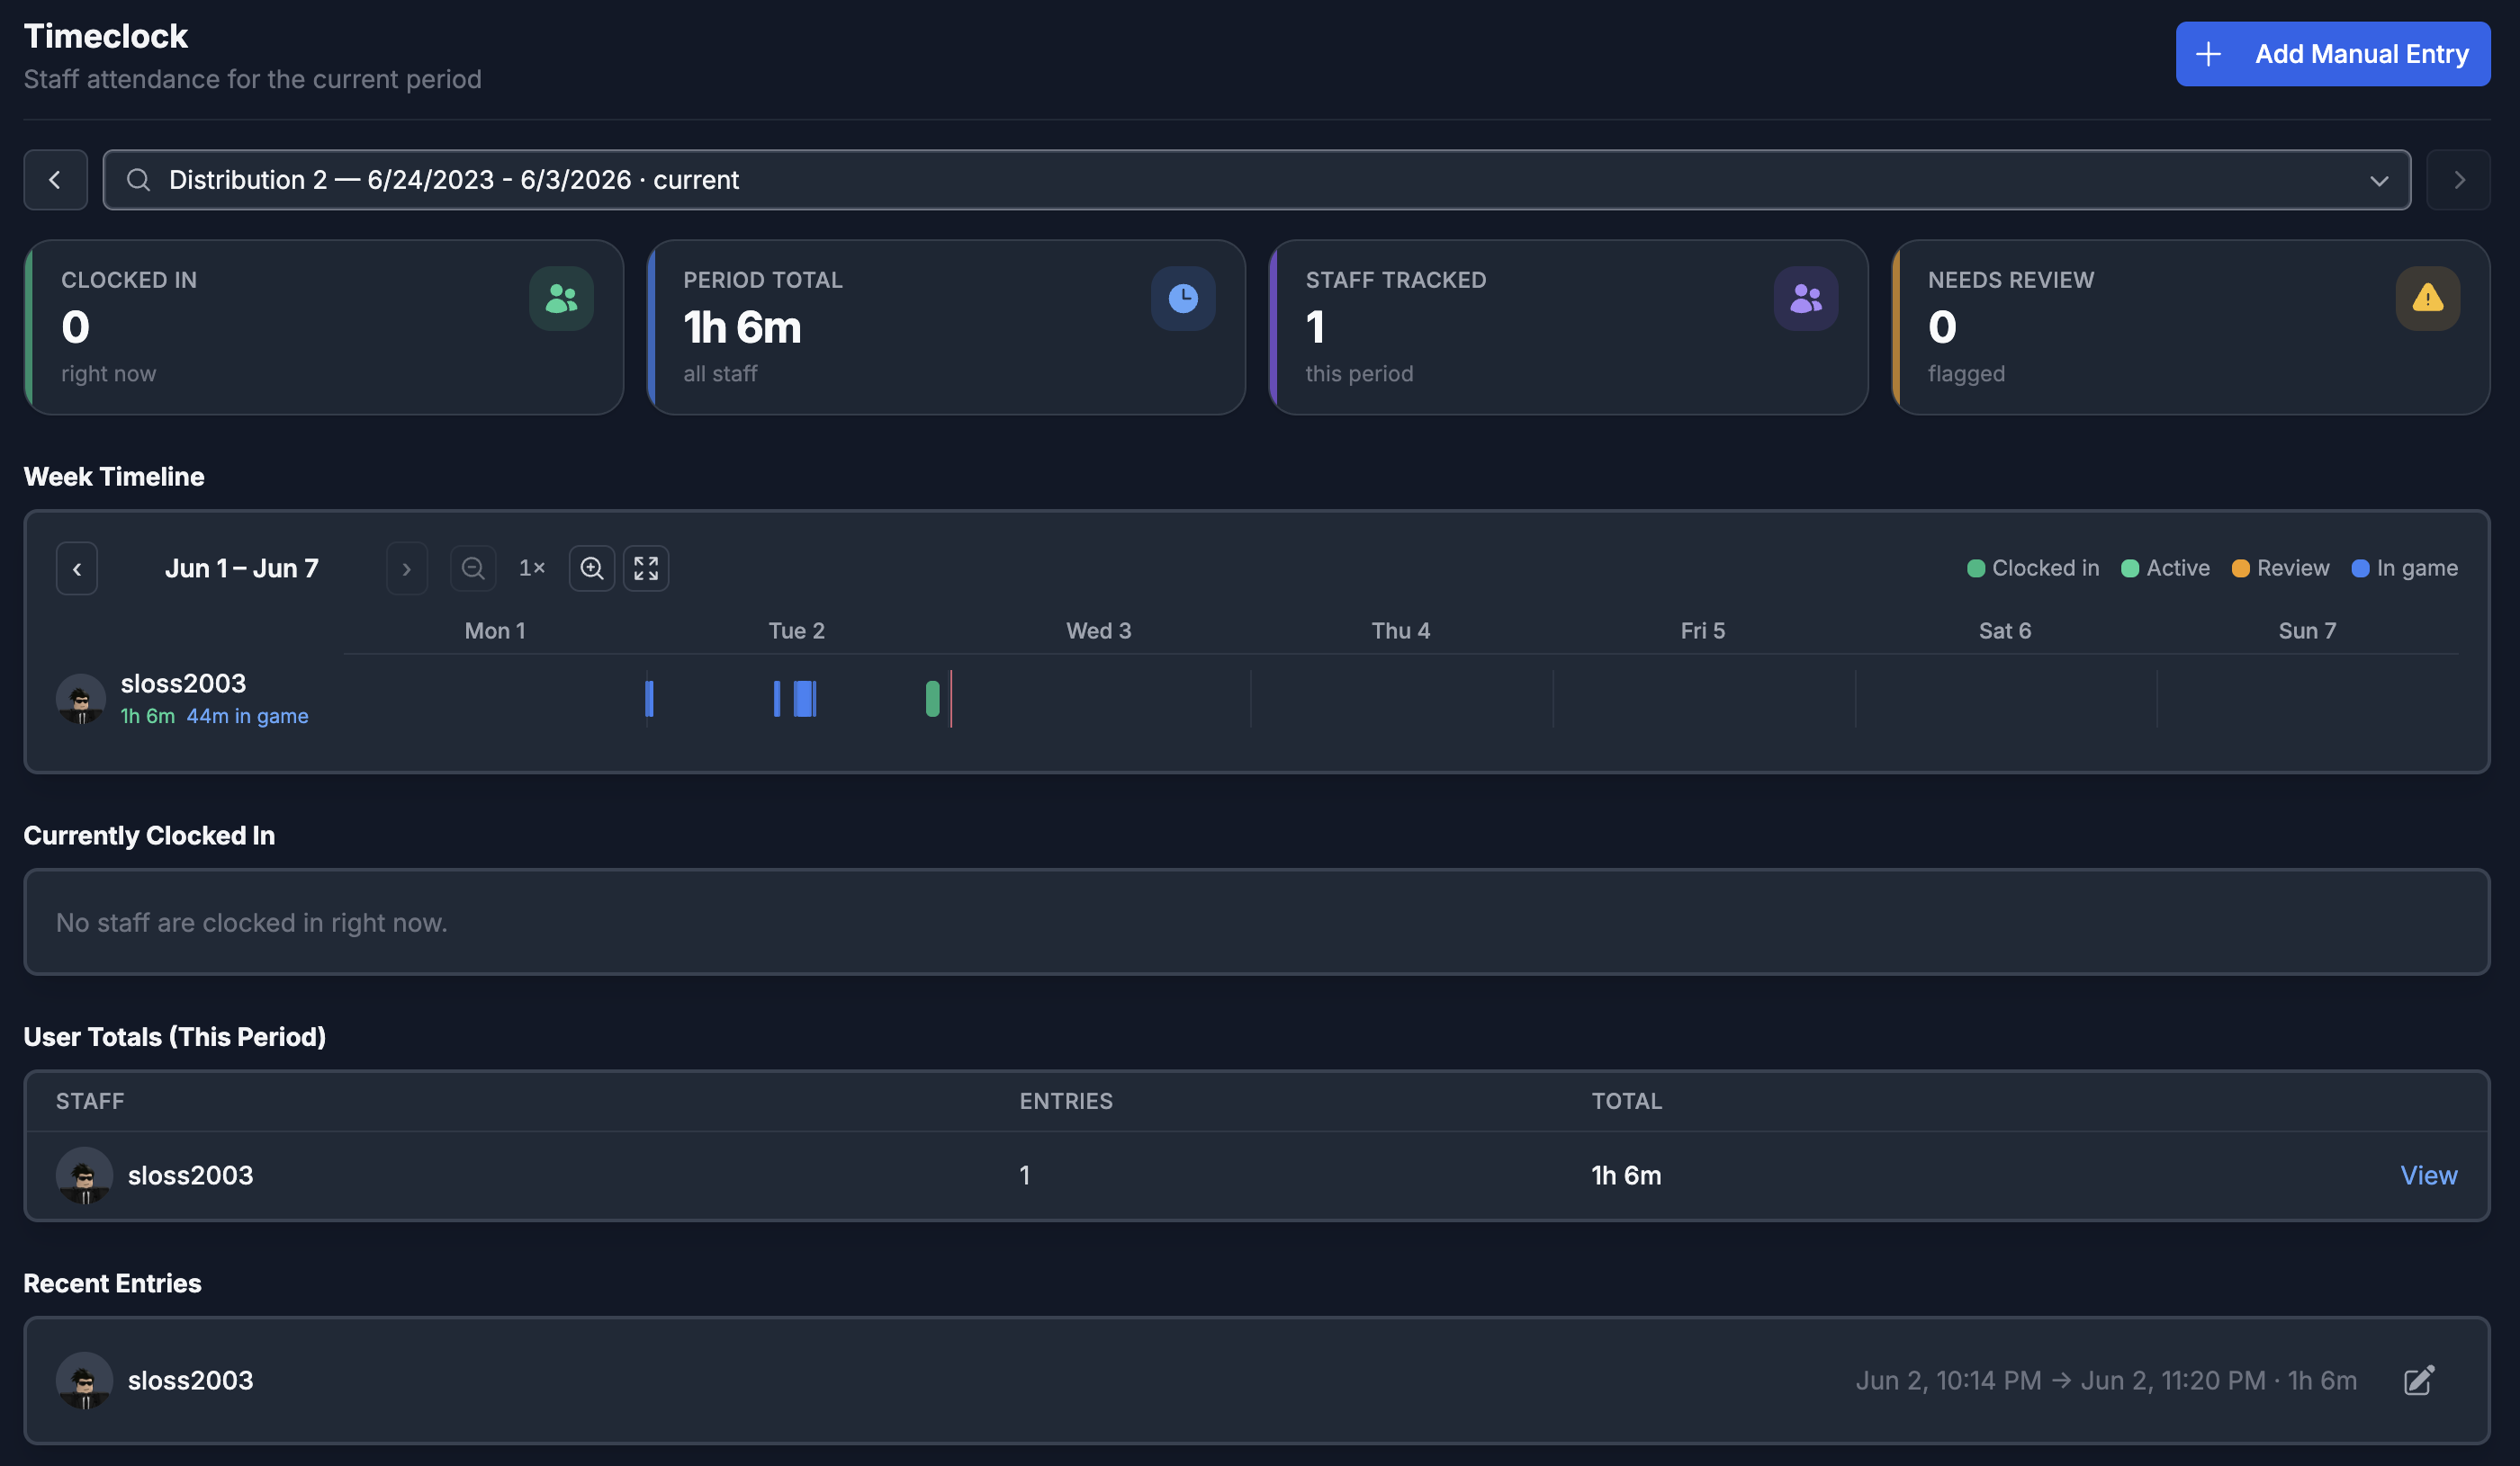Click the search icon in period selector
The image size is (2520, 1466).
tap(138, 180)
